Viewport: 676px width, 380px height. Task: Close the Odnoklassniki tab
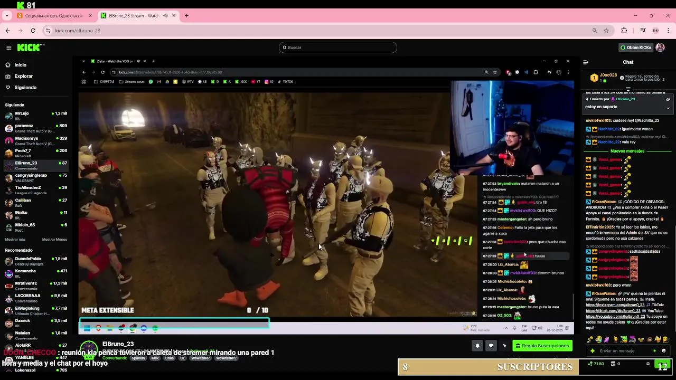90,16
